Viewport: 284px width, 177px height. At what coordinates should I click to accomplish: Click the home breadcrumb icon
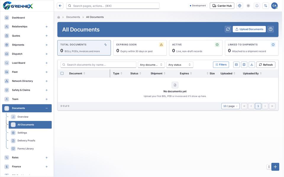click(x=59, y=17)
